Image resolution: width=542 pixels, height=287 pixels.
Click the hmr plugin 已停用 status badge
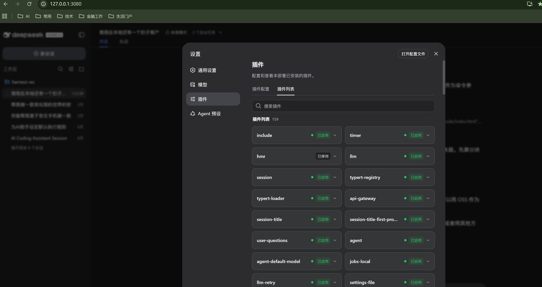[323, 156]
